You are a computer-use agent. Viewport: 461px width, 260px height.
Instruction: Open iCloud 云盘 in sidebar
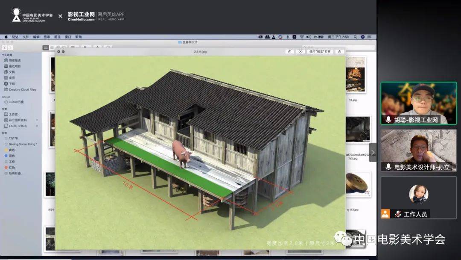pyautogui.click(x=14, y=102)
